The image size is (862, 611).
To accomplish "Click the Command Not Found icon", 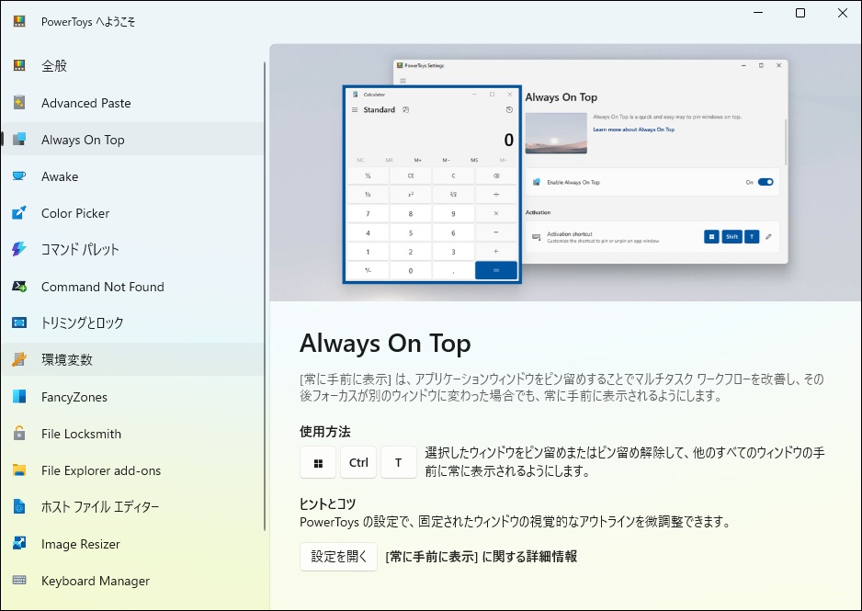I will click(20, 287).
